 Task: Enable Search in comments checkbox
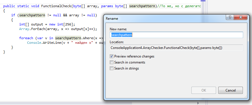[111, 62]
